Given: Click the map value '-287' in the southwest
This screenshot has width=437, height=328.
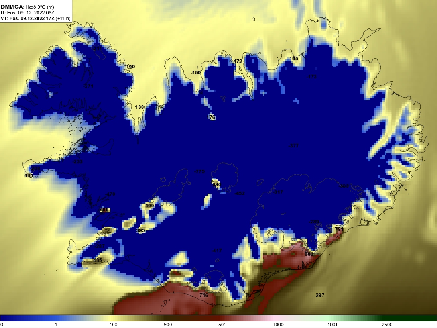Looking at the screenshot, I should click(100, 246).
